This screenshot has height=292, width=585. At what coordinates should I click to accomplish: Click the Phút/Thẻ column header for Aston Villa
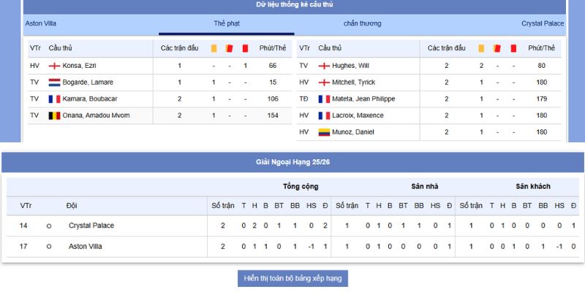point(273,48)
